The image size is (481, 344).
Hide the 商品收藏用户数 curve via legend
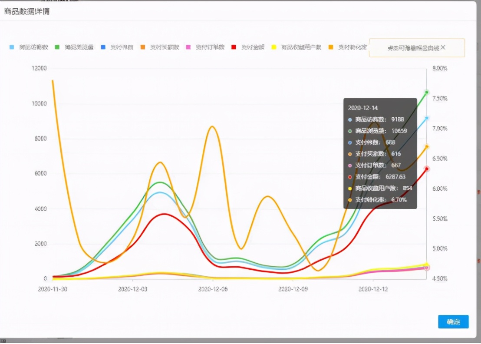(x=297, y=47)
